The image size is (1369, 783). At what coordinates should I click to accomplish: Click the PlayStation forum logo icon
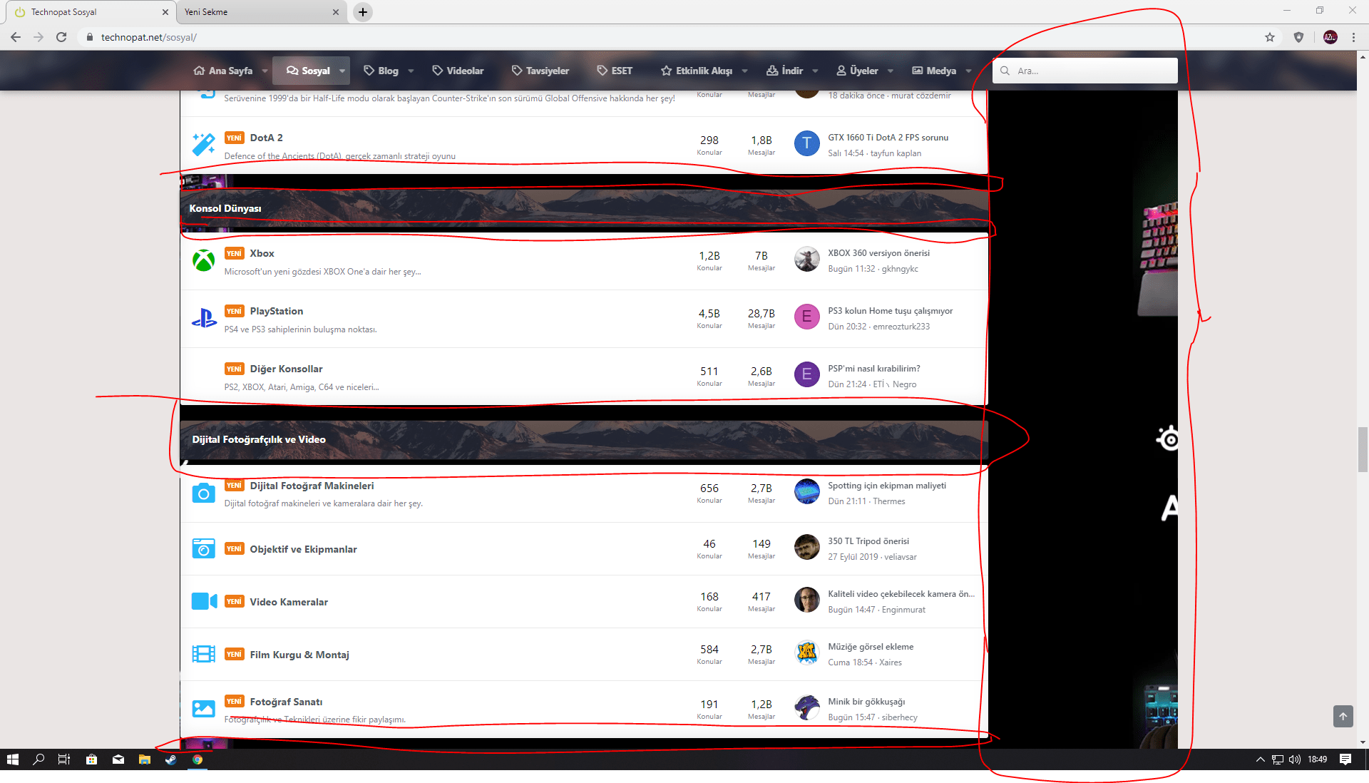[204, 318]
